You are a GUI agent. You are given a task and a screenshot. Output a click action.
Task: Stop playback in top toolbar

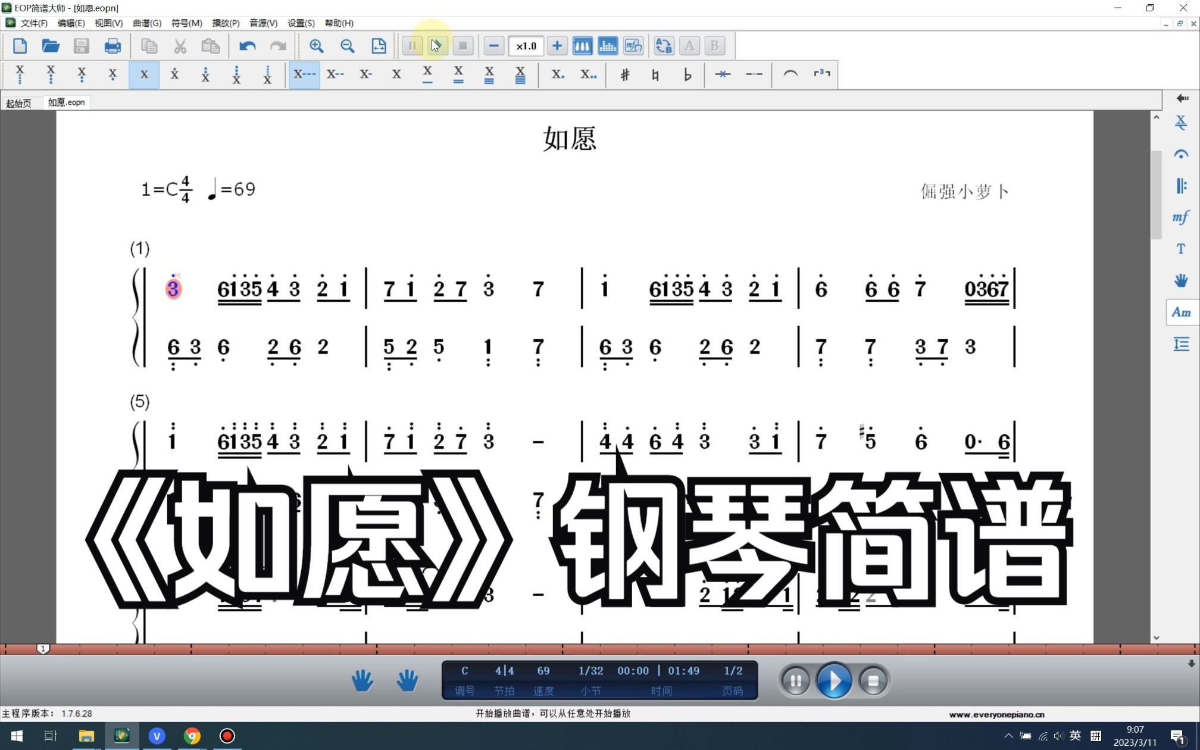[463, 46]
